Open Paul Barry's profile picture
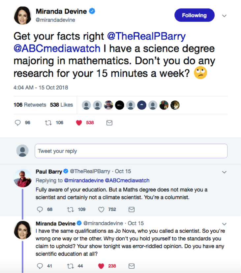 coord(23,178)
